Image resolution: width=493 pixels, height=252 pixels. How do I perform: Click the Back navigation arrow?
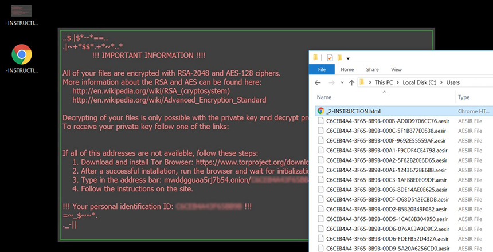click(x=317, y=82)
